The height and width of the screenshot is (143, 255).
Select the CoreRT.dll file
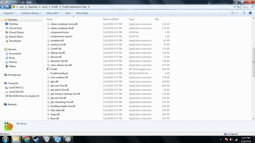(x=56, y=49)
